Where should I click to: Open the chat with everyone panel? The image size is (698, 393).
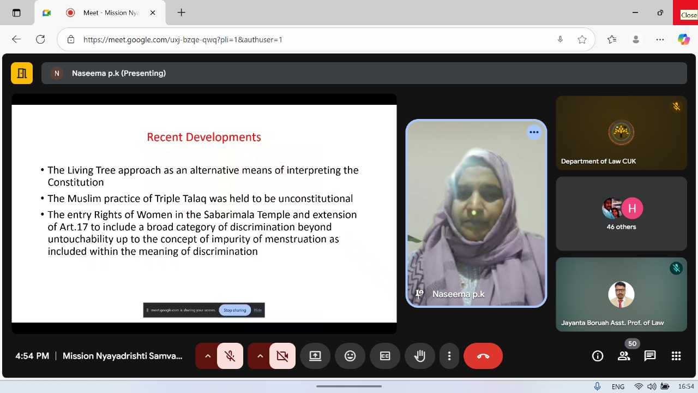coord(649,356)
